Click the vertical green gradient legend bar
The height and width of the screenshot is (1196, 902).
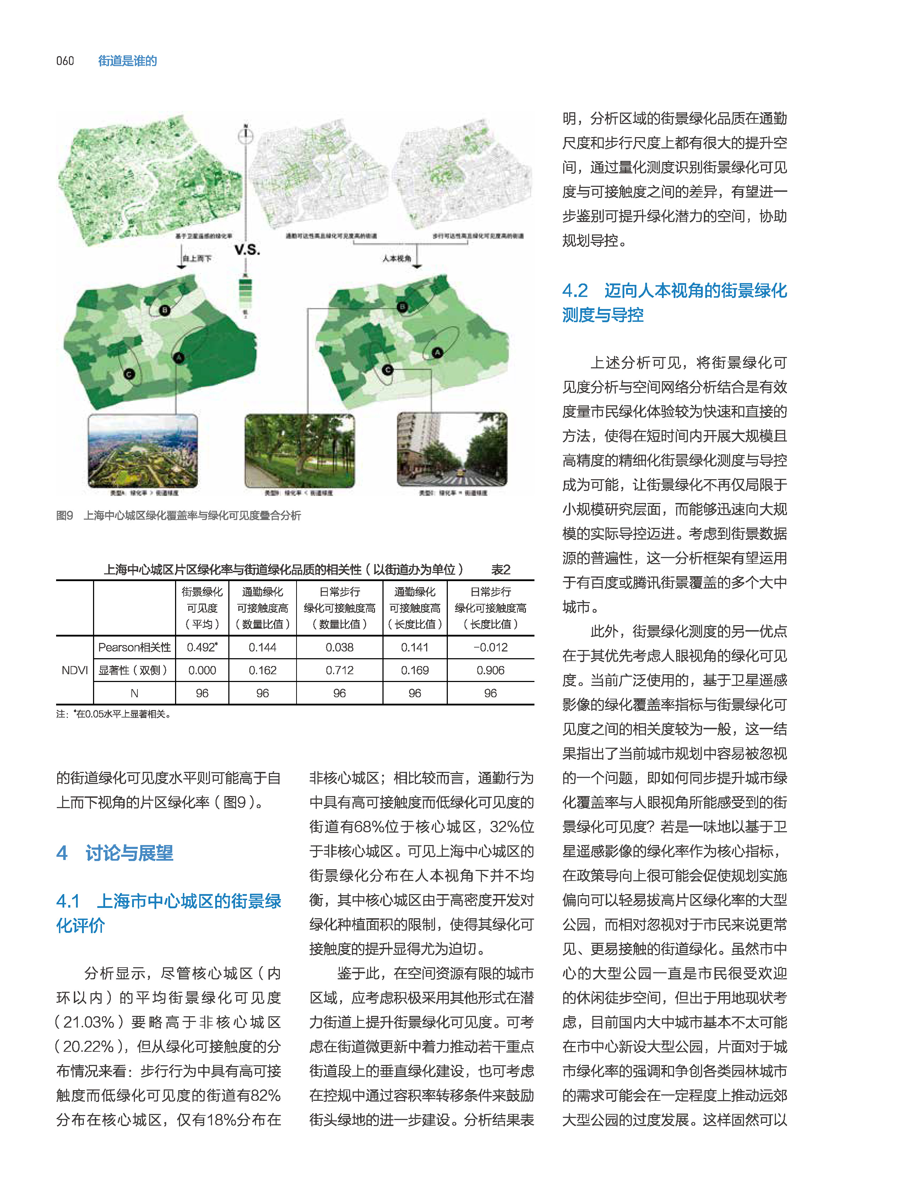tap(246, 295)
